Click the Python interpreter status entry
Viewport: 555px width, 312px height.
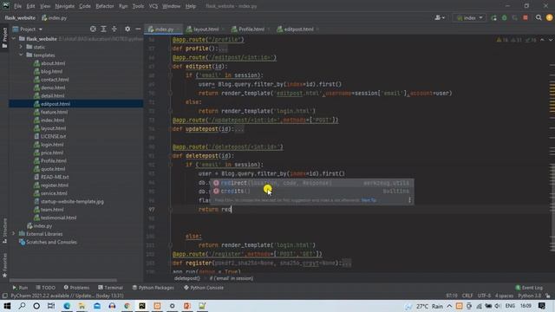point(530,296)
